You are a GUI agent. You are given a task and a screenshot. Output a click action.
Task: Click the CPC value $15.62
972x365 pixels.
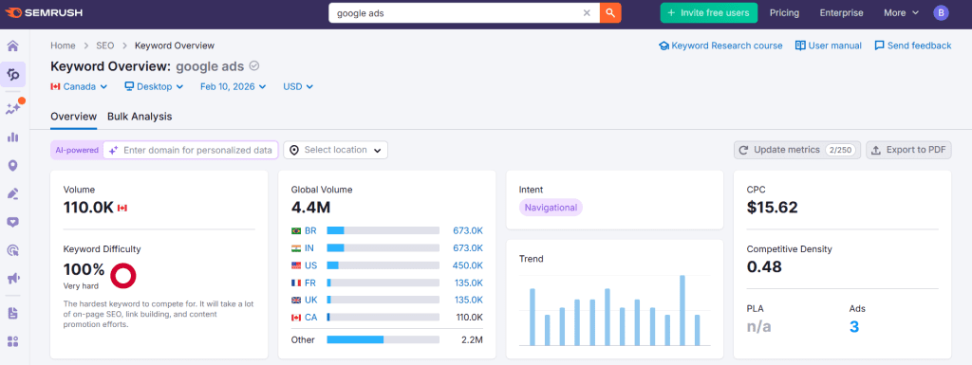click(x=772, y=208)
